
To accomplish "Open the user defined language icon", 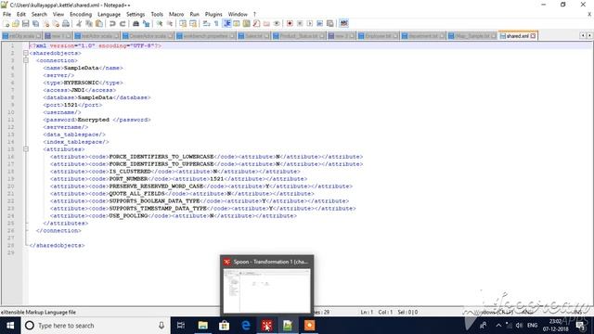I will point(237,23).
